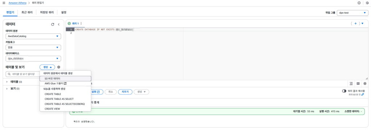Choose CREATE TABLE menu item
This screenshot has height=137, width=371.
65,94
